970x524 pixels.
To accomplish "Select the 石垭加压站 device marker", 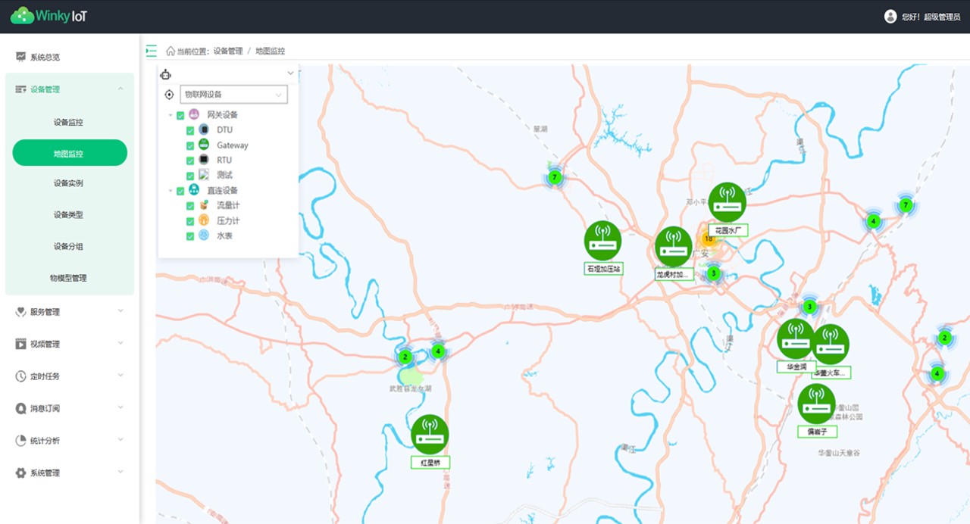I will tap(602, 241).
